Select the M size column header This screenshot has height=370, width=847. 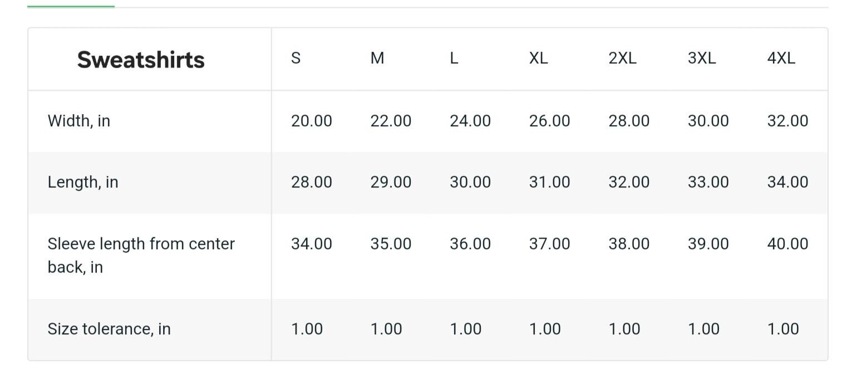click(377, 58)
